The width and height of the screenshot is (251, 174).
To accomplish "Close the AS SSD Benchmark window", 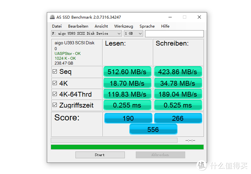I will pyautogui.click(x=199, y=17).
